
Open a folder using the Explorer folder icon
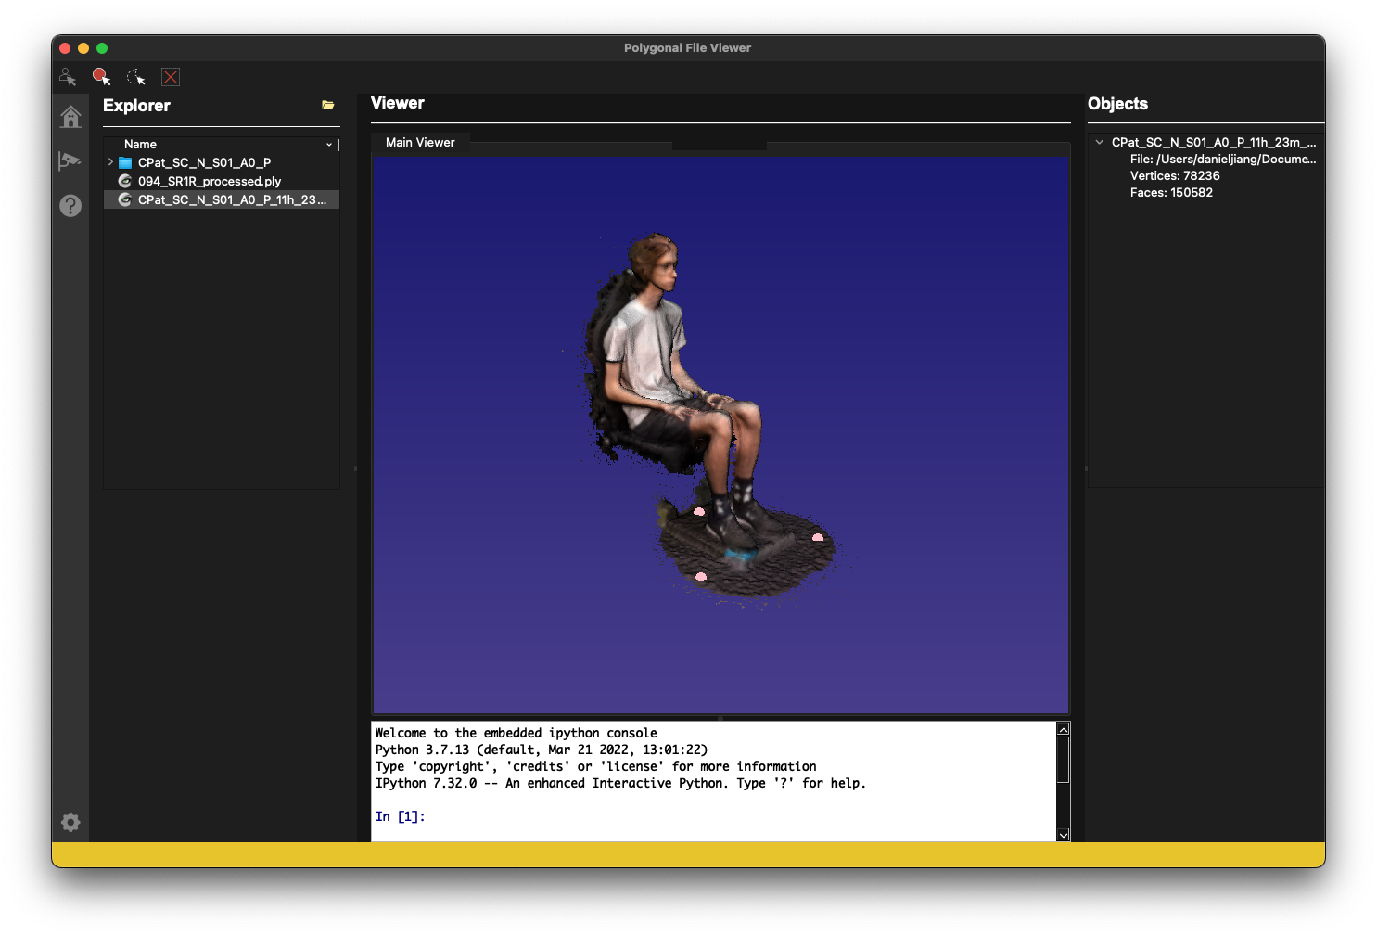click(x=327, y=105)
